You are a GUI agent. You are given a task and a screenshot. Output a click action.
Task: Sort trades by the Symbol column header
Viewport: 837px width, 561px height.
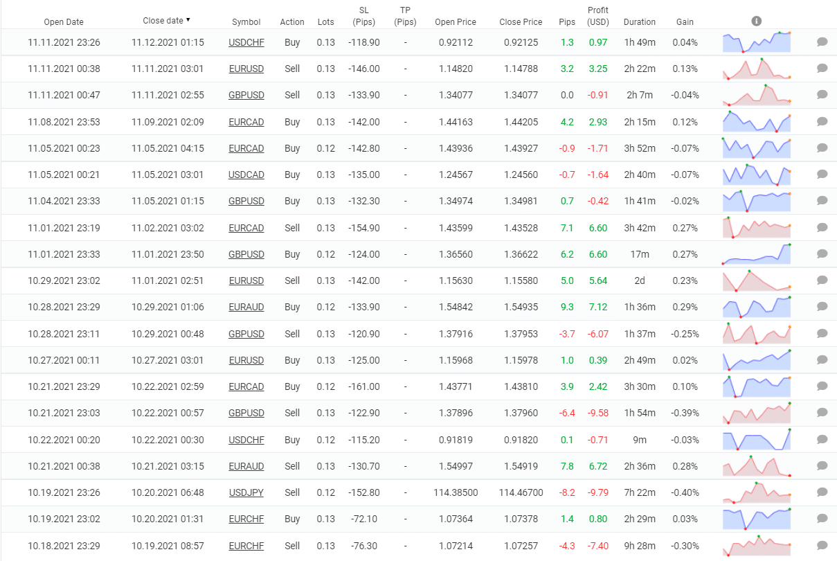[x=246, y=21]
